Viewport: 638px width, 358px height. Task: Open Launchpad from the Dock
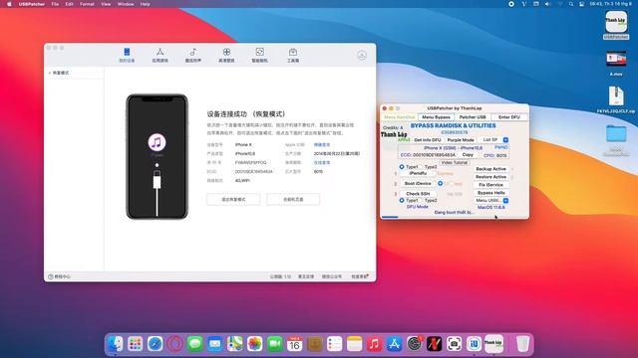[136, 344]
